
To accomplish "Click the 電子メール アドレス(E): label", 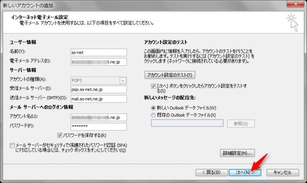I will click(30, 61).
